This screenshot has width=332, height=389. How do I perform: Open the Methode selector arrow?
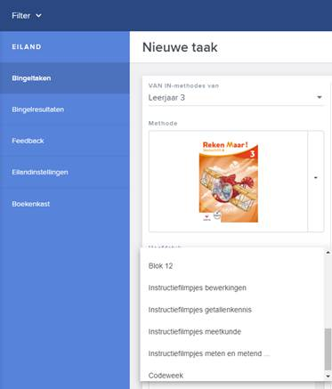(x=316, y=178)
